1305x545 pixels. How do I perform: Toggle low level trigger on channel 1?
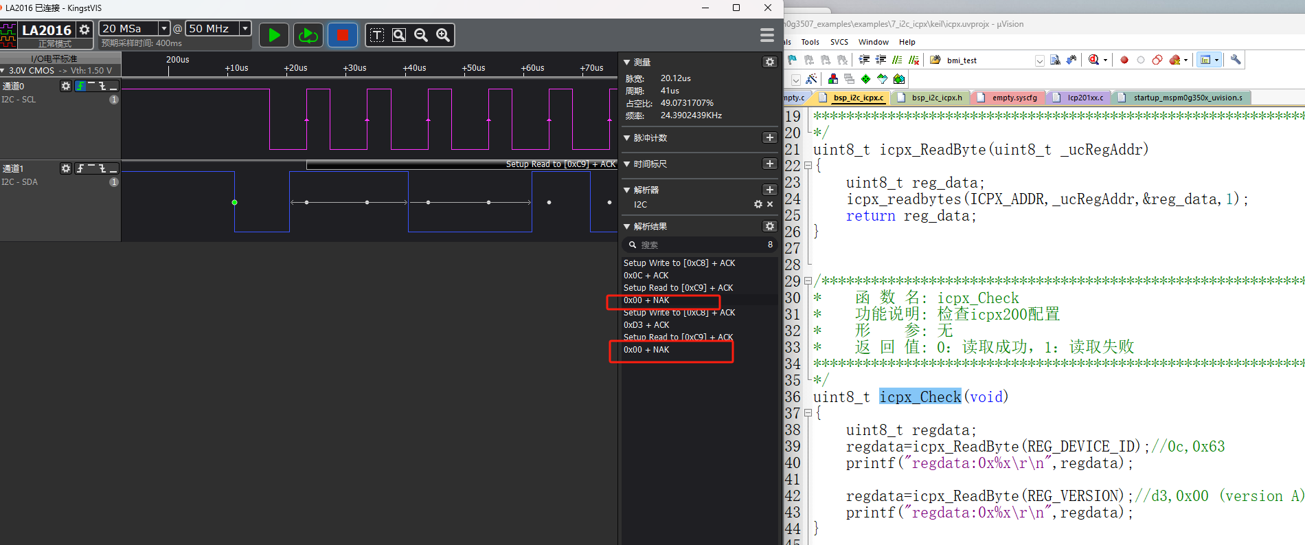pos(113,168)
